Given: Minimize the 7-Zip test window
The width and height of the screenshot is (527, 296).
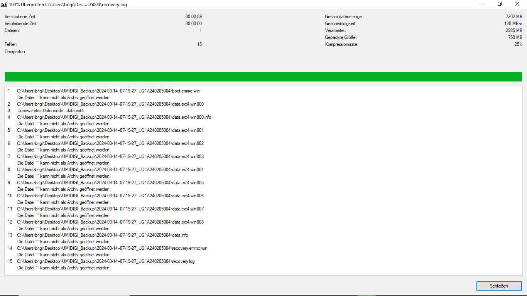Looking at the screenshot, I should pos(482,4).
